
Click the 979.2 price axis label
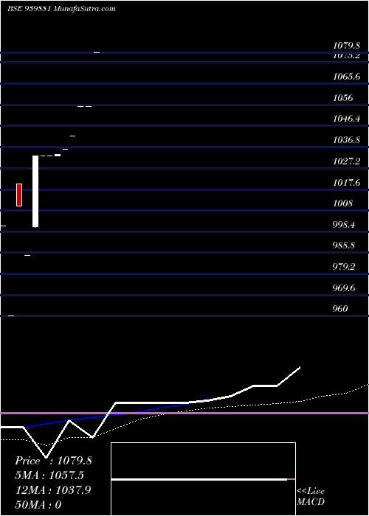click(344, 267)
